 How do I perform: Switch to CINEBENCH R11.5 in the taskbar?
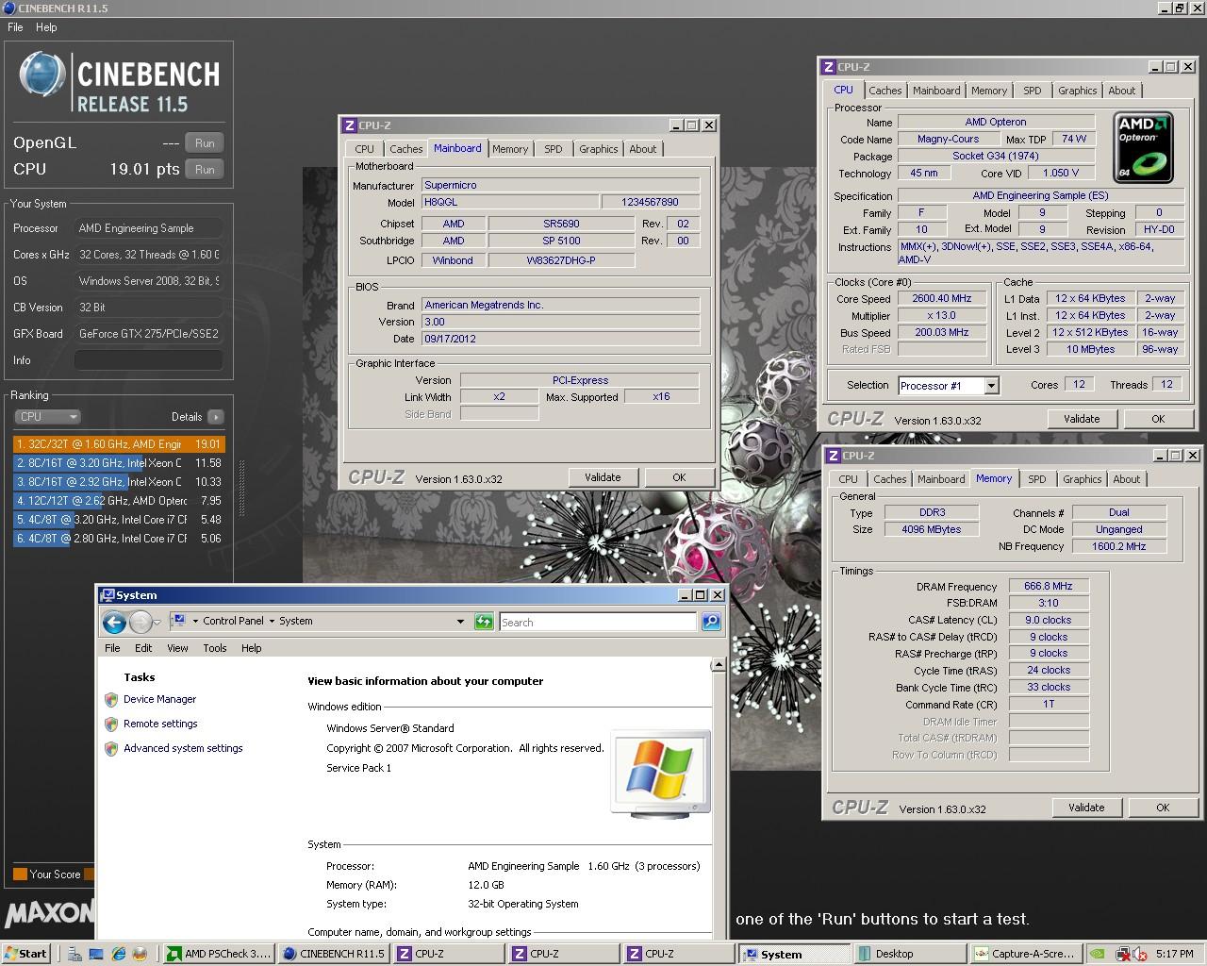click(x=334, y=954)
